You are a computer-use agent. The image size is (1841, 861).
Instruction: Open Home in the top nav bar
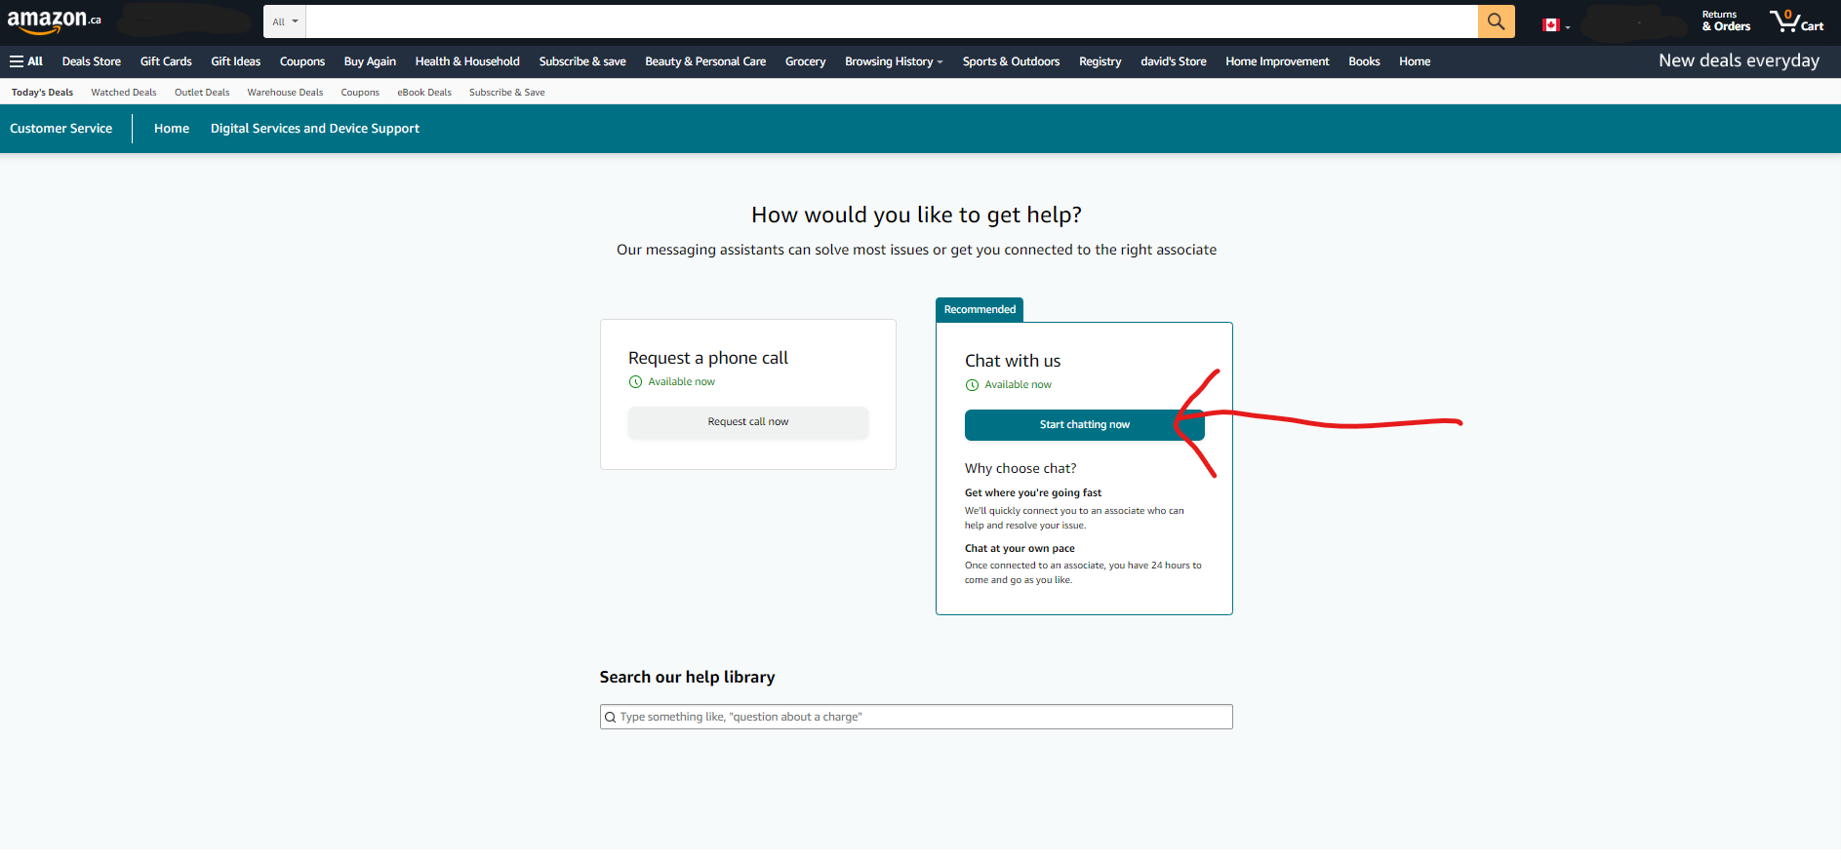[1415, 61]
